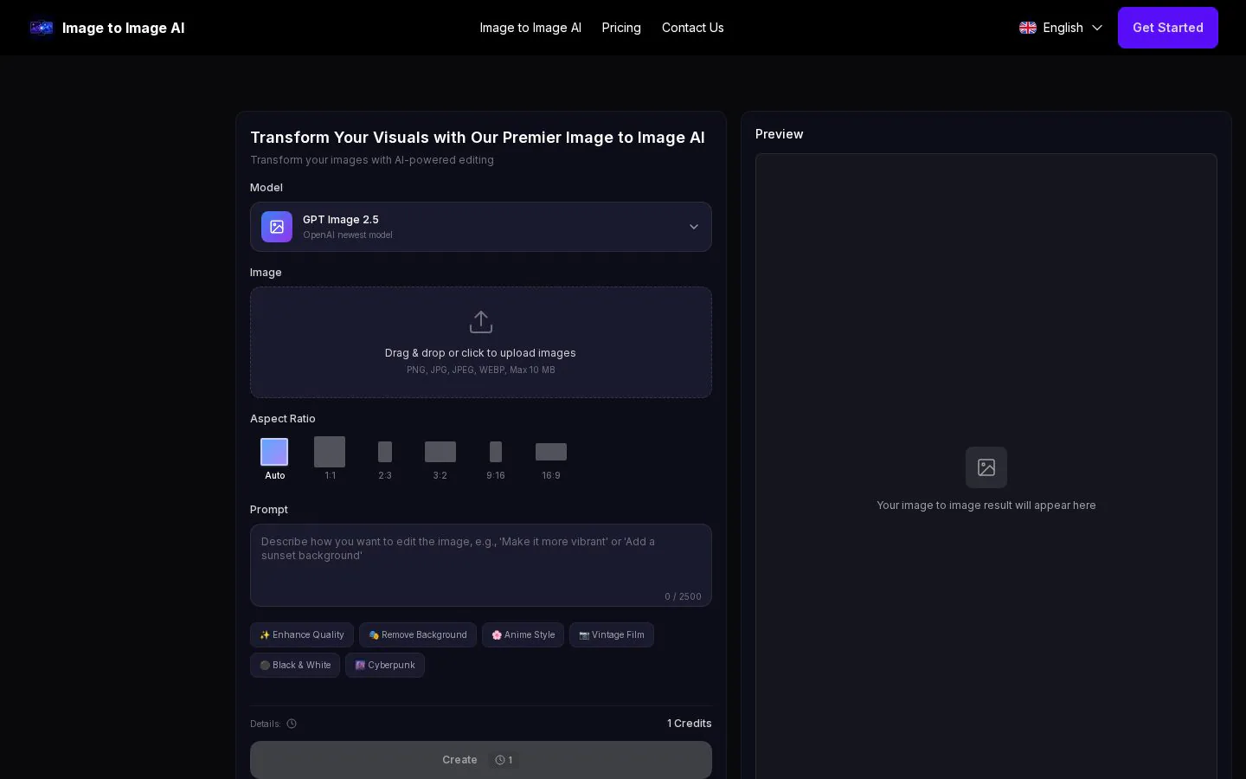
Task: Click the Image to Image AI logo icon
Action: tap(42, 28)
